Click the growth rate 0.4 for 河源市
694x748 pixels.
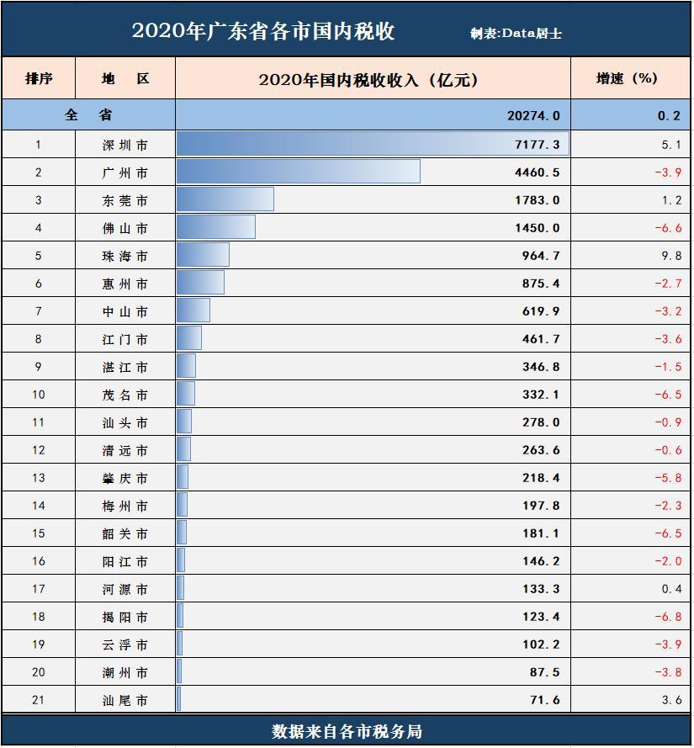tap(671, 589)
